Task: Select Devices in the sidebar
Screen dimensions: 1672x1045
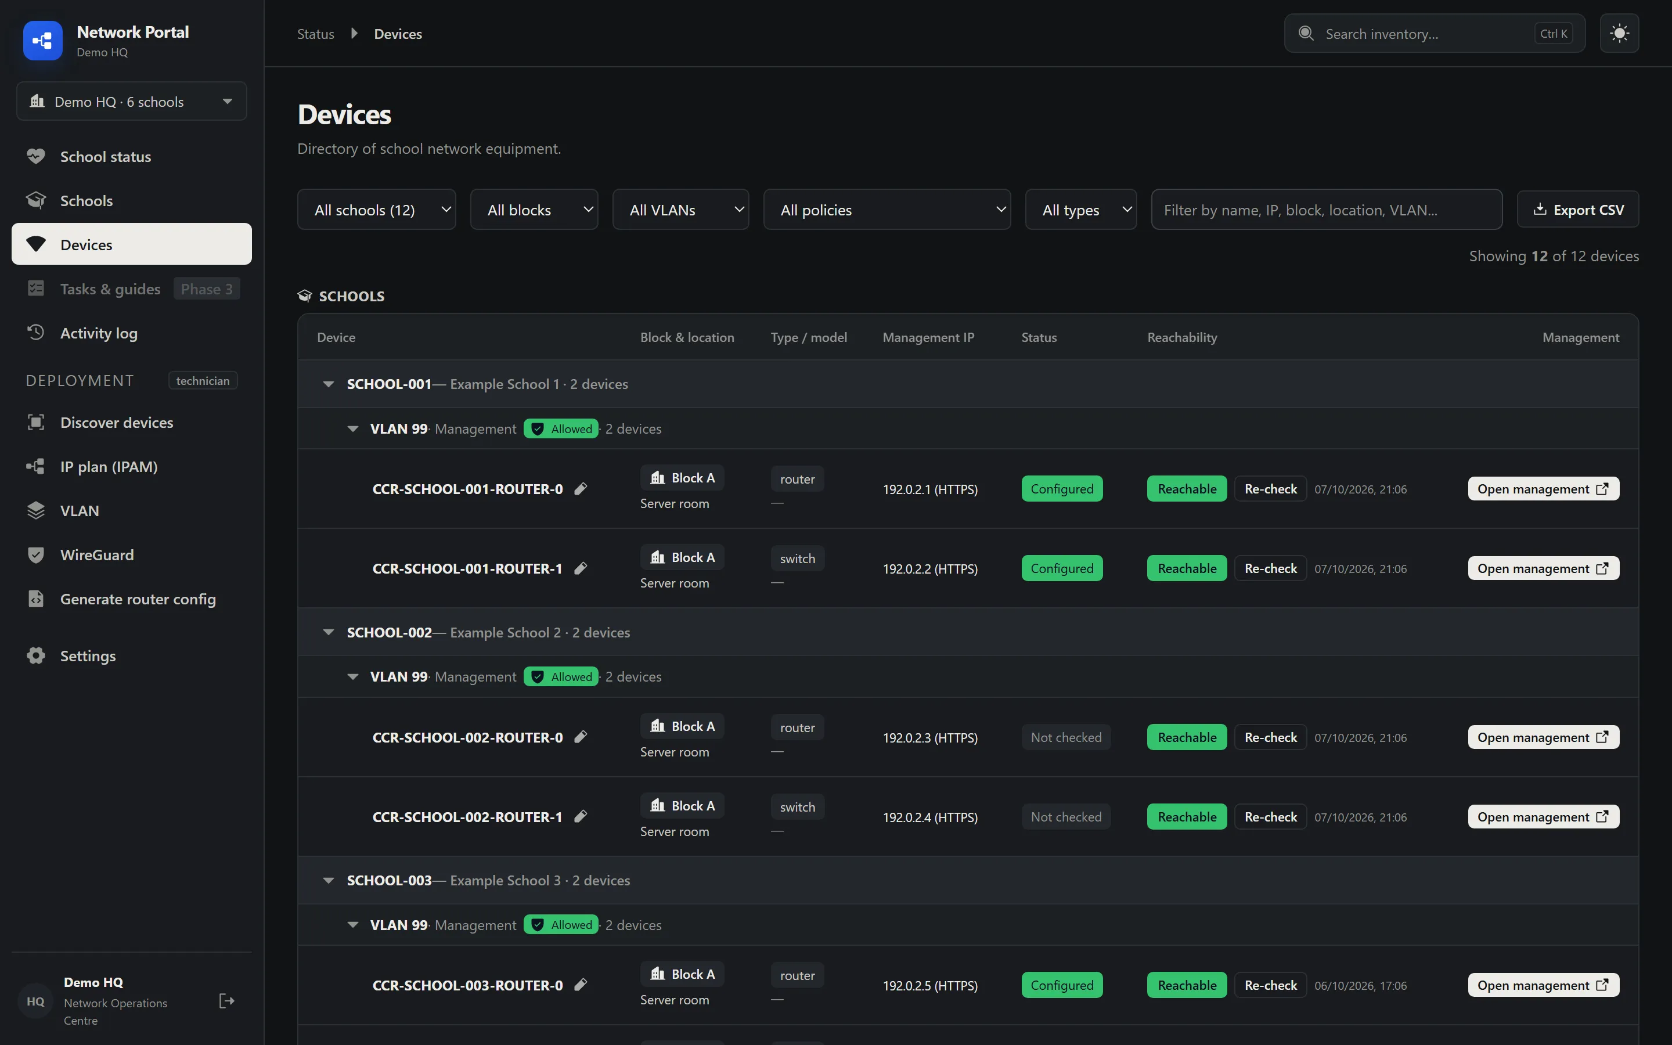Action: pyautogui.click(x=131, y=244)
